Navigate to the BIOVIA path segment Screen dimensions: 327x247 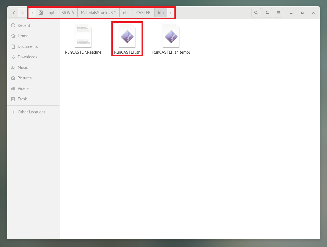coord(68,13)
